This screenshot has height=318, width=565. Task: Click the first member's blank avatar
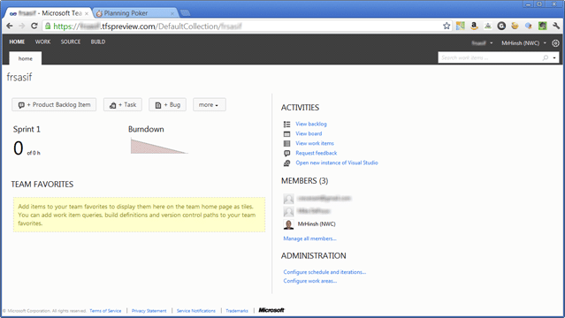coord(288,199)
